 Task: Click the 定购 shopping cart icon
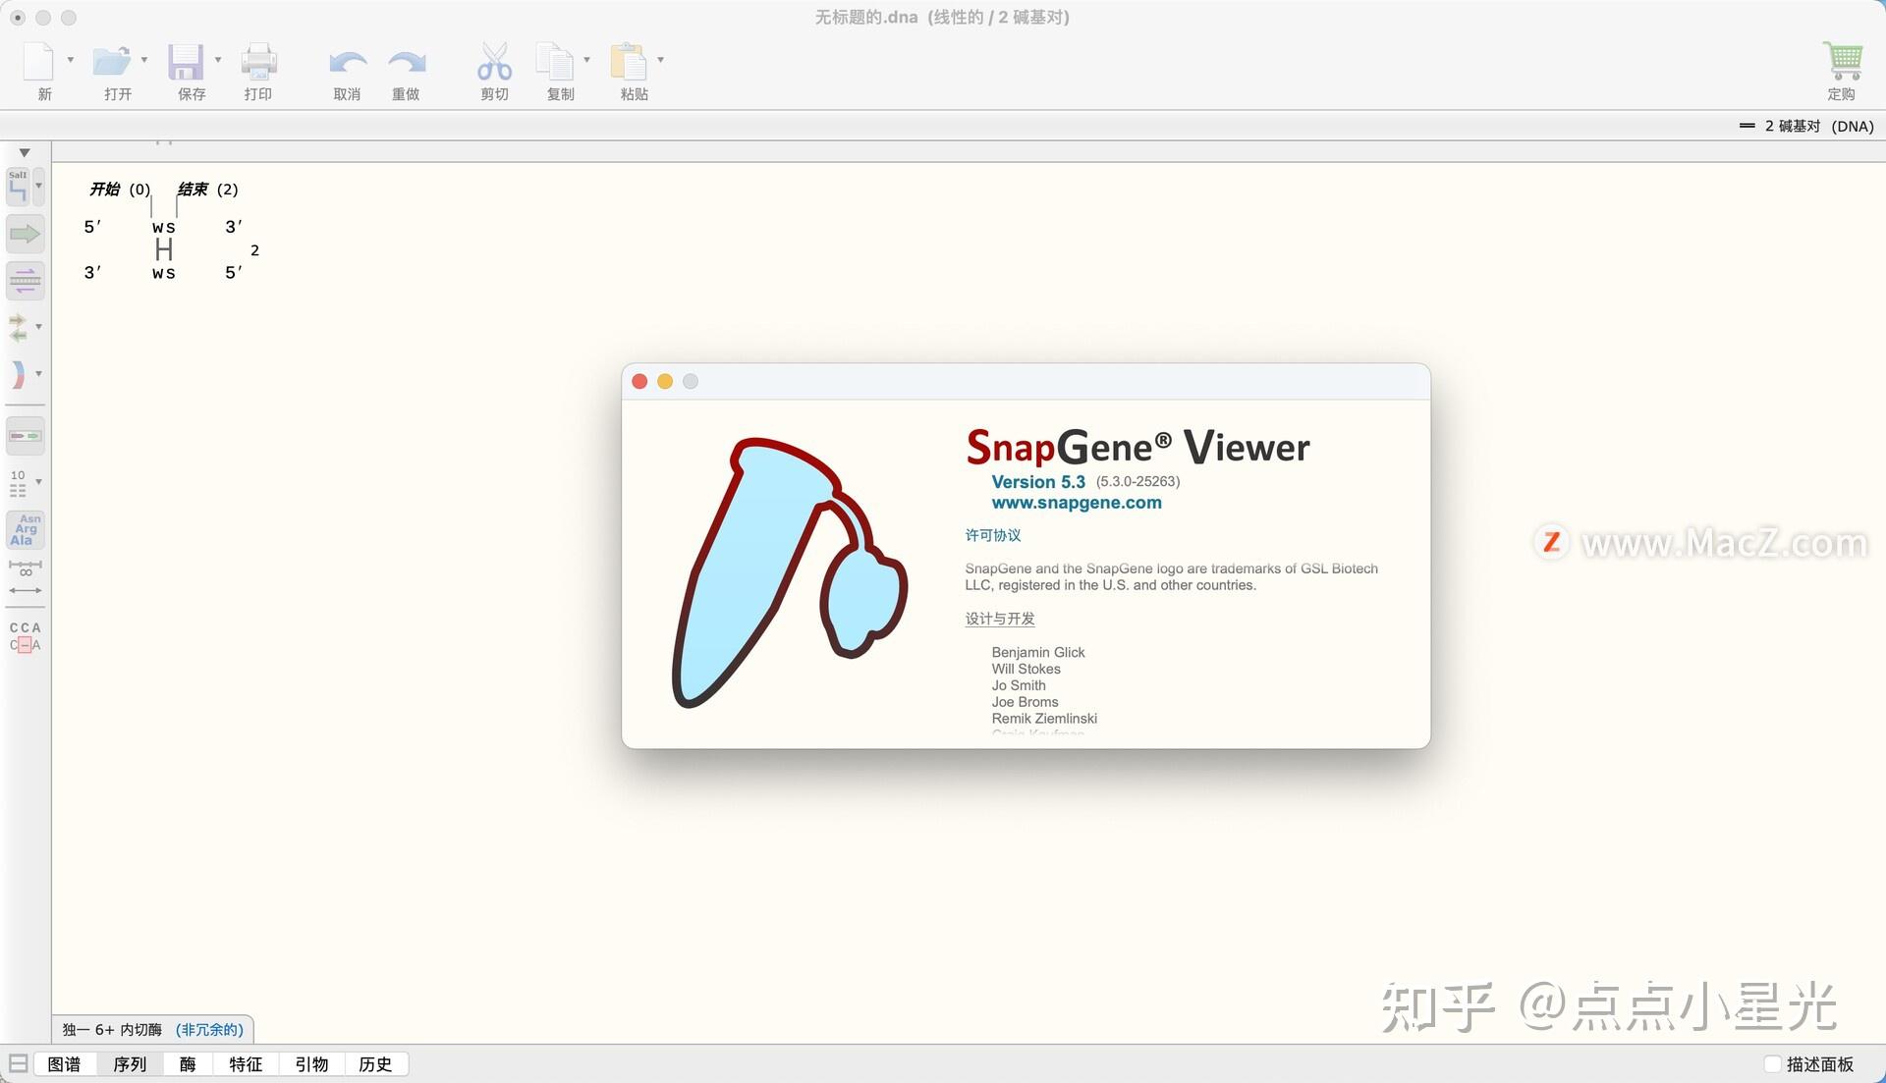tap(1843, 61)
